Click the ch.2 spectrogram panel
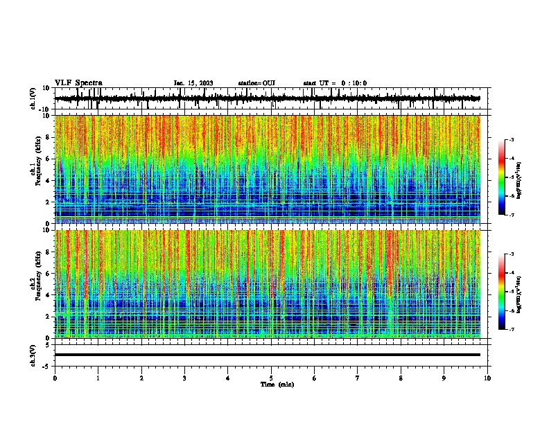This screenshot has width=549, height=424. coord(268,284)
